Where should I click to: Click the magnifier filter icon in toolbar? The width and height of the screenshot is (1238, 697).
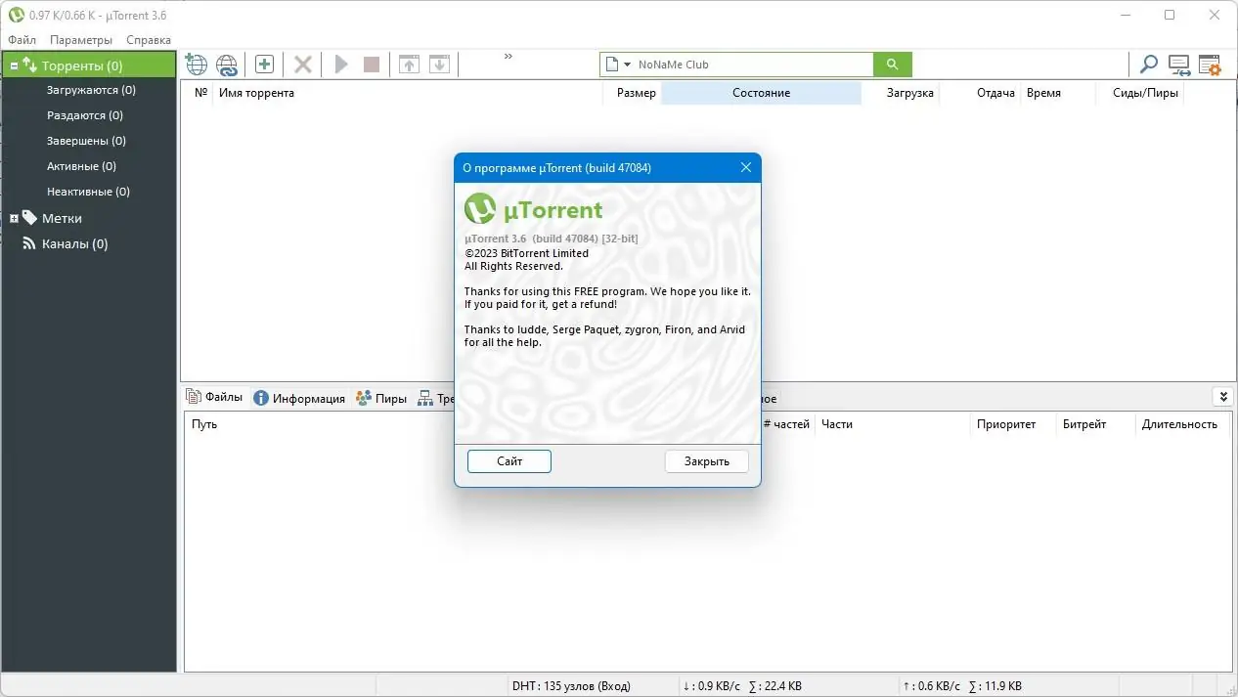(x=1149, y=65)
